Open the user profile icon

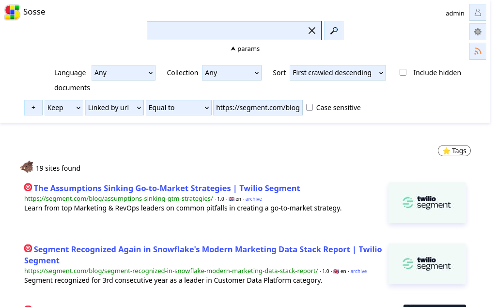pos(478,13)
